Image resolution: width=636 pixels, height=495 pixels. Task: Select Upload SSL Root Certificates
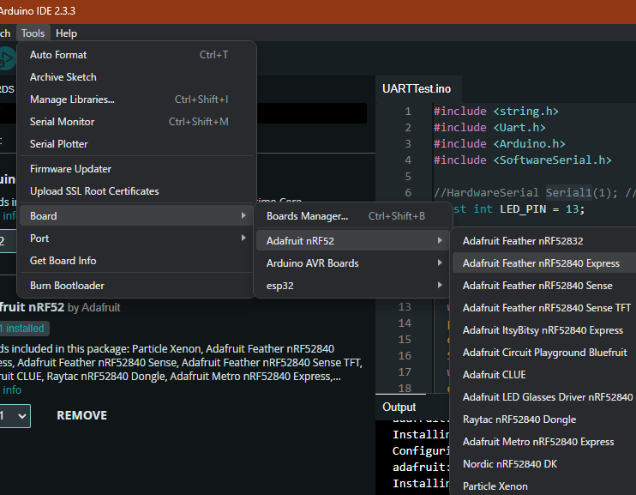click(x=136, y=191)
